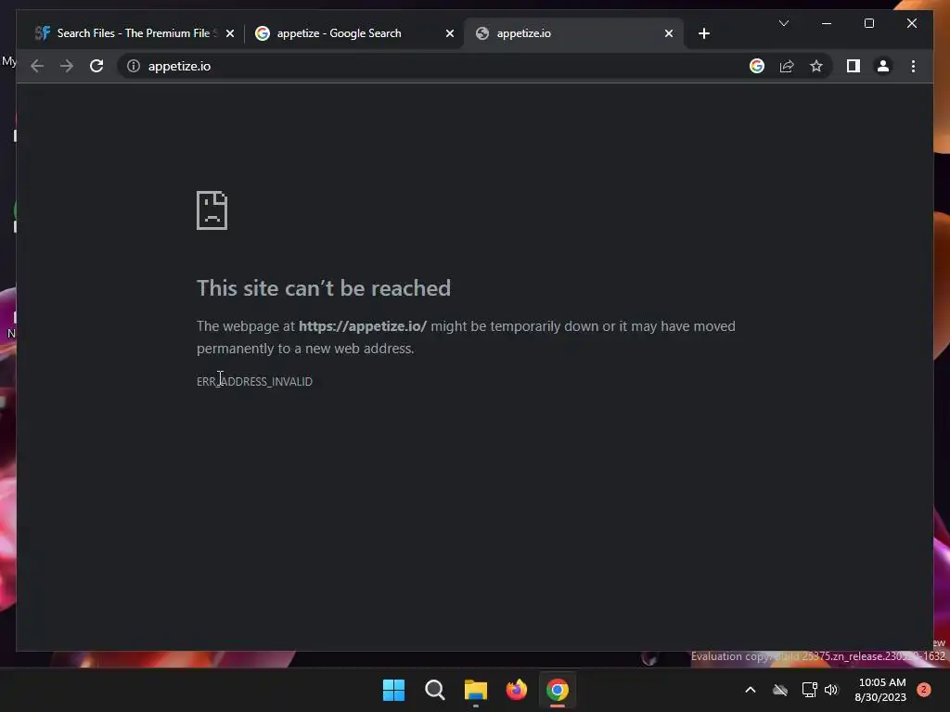This screenshot has width=950, height=712.
Task: Reload the appetize.io page
Action: [96, 66]
